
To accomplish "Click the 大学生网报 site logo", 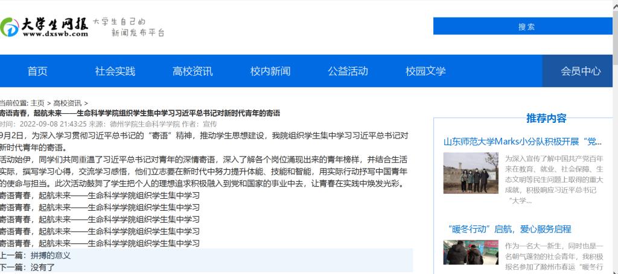I will coord(45,26).
